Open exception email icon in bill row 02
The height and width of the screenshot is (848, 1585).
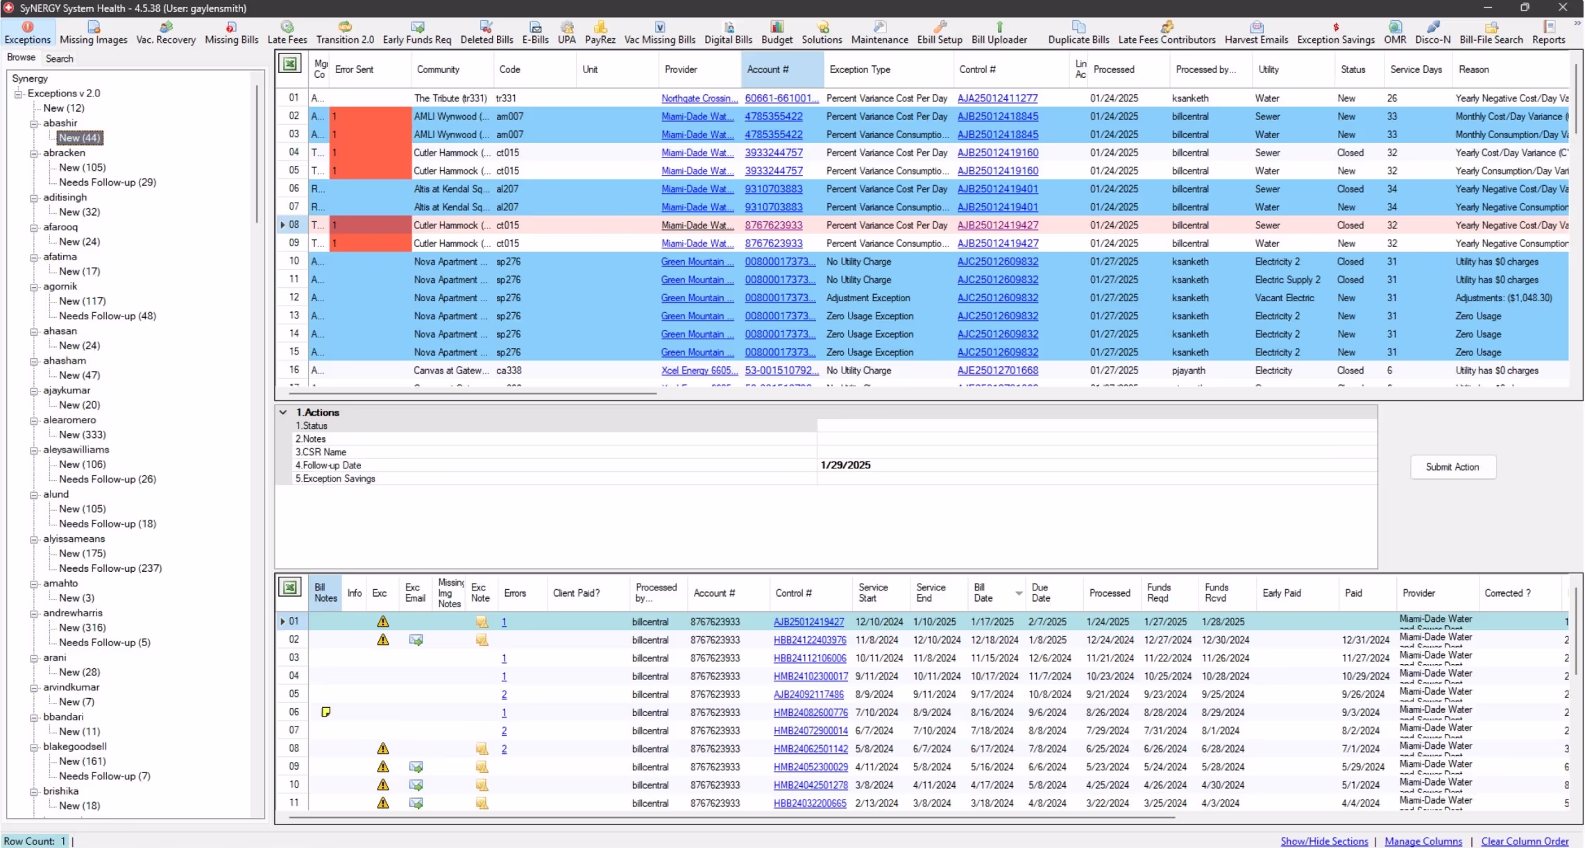click(x=416, y=640)
